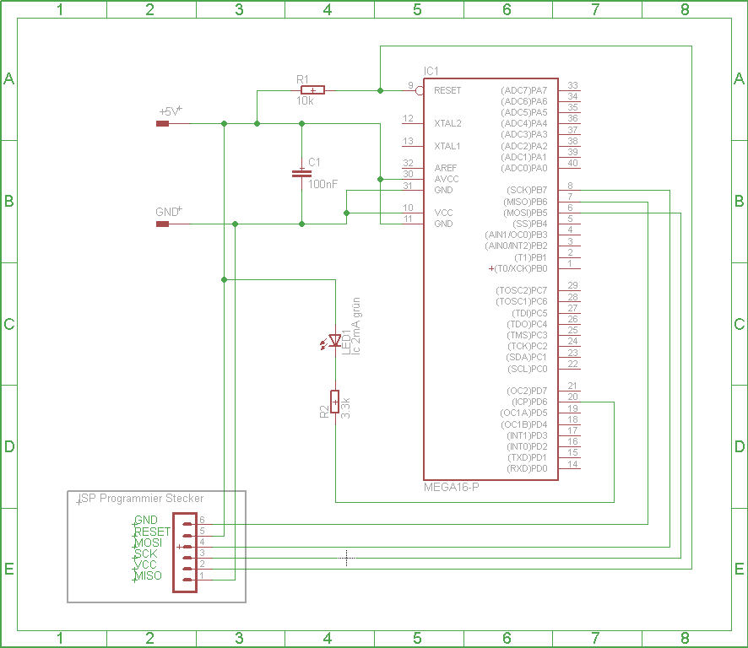Click the IC1 name label

click(x=431, y=71)
